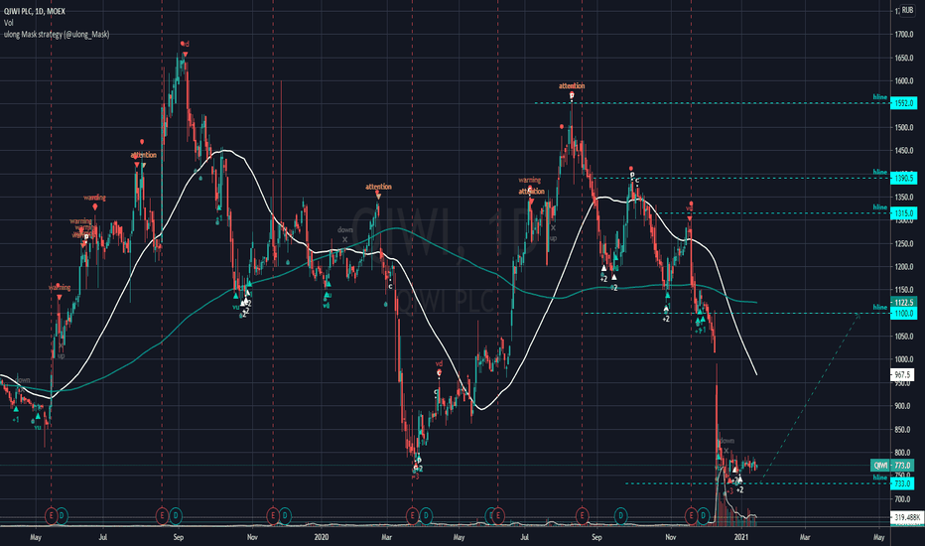The height and width of the screenshot is (546, 925).
Task: Select the Vol indicator legend
Action: pyautogui.click(x=8, y=23)
